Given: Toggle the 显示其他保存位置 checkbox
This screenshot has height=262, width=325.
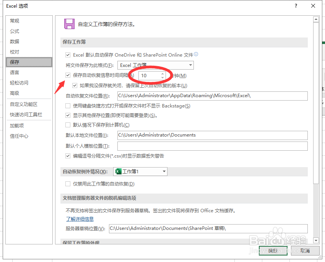Looking at the screenshot, I should 68,115.
